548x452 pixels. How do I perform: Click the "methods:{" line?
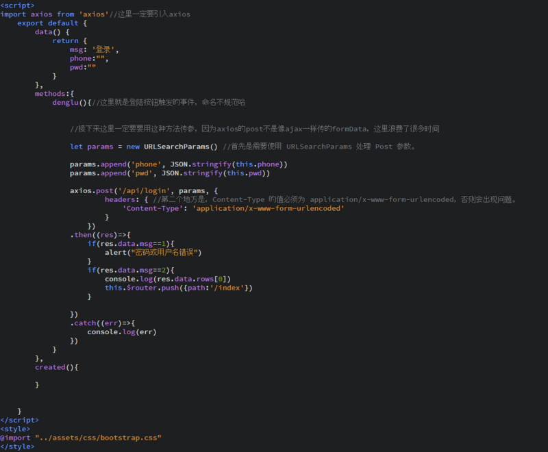pyautogui.click(x=55, y=94)
